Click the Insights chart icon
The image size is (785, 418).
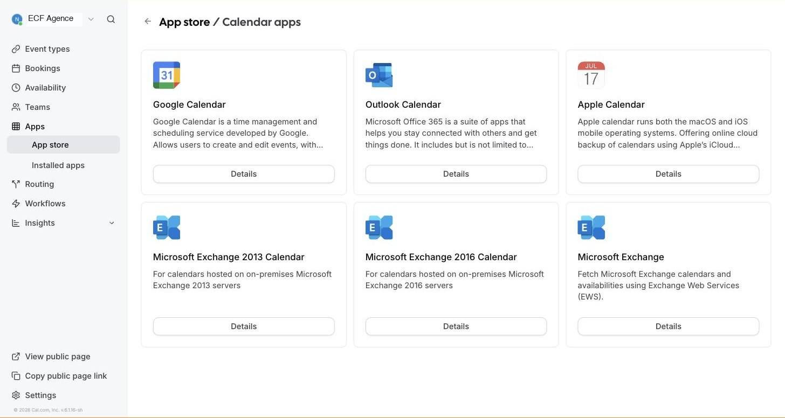point(16,223)
